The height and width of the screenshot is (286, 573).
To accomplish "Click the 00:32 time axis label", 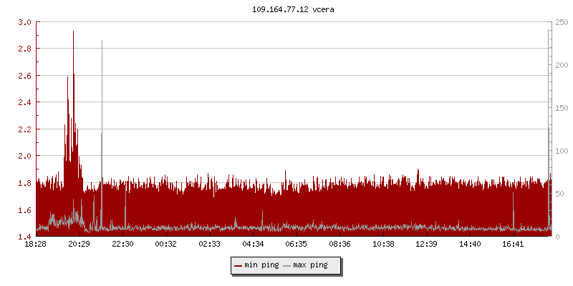I will point(166,244).
